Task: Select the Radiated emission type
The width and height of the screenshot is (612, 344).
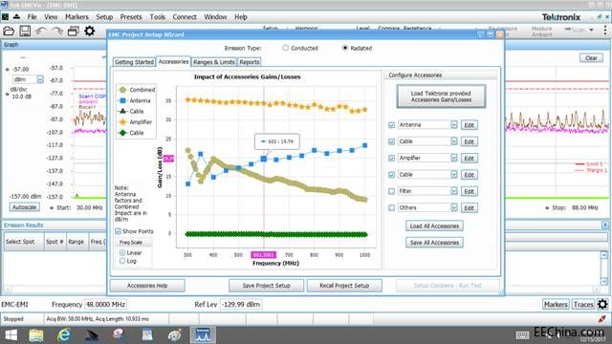Action: (x=344, y=48)
